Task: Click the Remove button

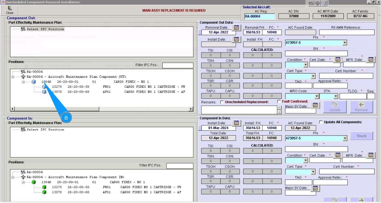Action: (x=361, y=107)
